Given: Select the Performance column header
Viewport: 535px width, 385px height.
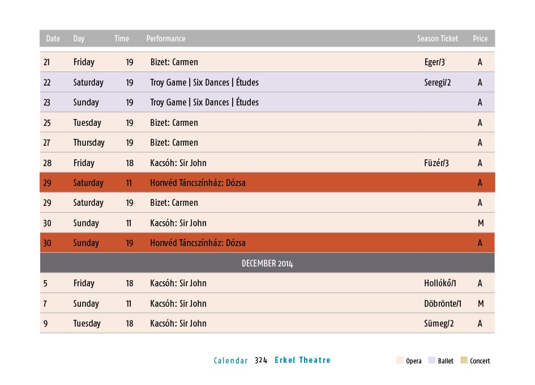Looking at the screenshot, I should [166, 39].
